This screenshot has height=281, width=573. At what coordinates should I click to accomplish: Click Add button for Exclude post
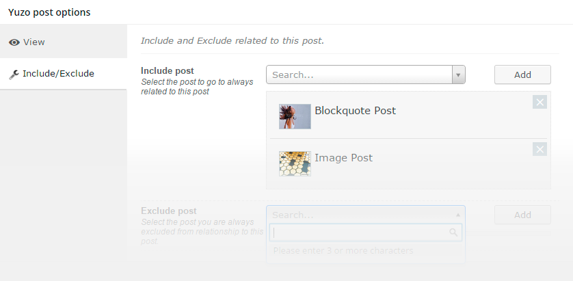[522, 215]
